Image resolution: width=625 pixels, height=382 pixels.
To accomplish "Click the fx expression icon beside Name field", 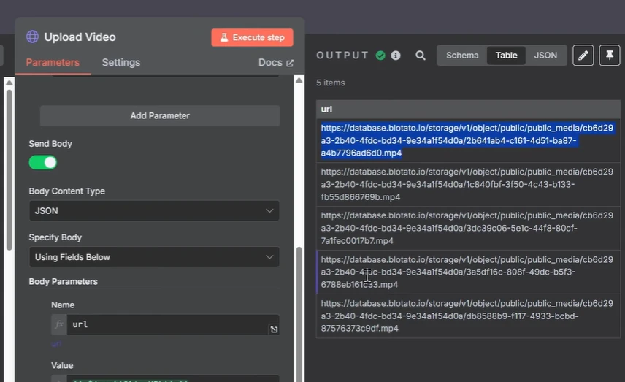I will 59,324.
